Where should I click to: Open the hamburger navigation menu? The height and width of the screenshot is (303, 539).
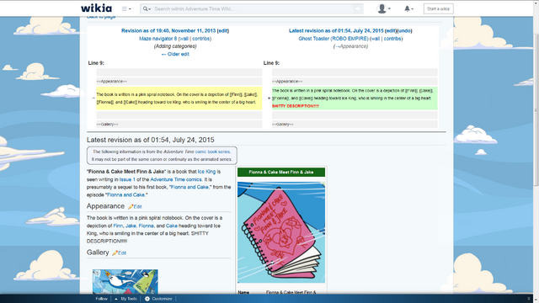(126, 8)
